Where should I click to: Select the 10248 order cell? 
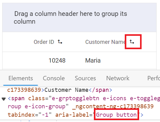pyautogui.click(x=57, y=60)
